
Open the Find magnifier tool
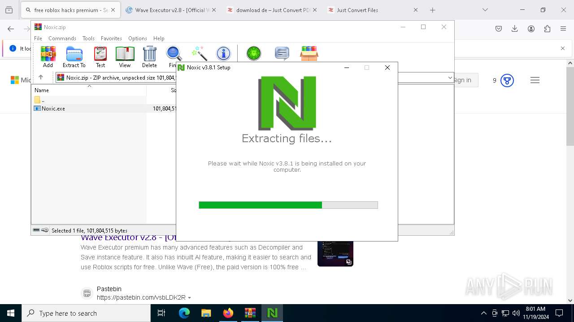pyautogui.click(x=174, y=54)
